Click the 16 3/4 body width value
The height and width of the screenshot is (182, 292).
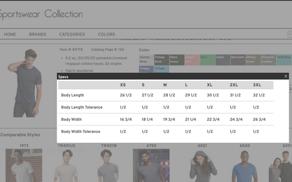pos(126,119)
